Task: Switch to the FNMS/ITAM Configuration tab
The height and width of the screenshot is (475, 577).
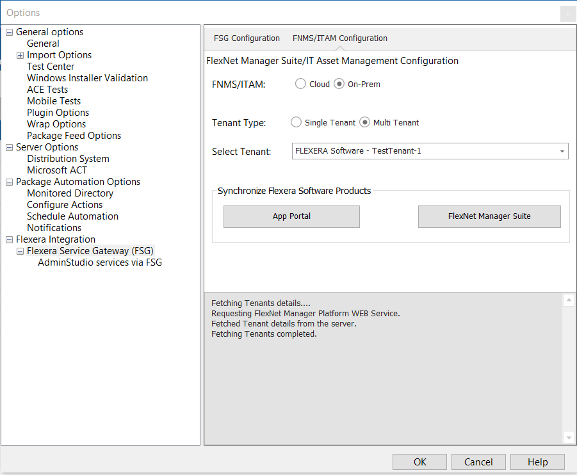Action: click(x=339, y=38)
